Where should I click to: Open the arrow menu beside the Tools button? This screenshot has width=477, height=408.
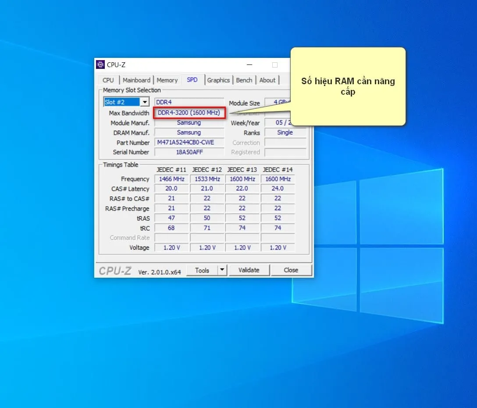pyautogui.click(x=222, y=270)
